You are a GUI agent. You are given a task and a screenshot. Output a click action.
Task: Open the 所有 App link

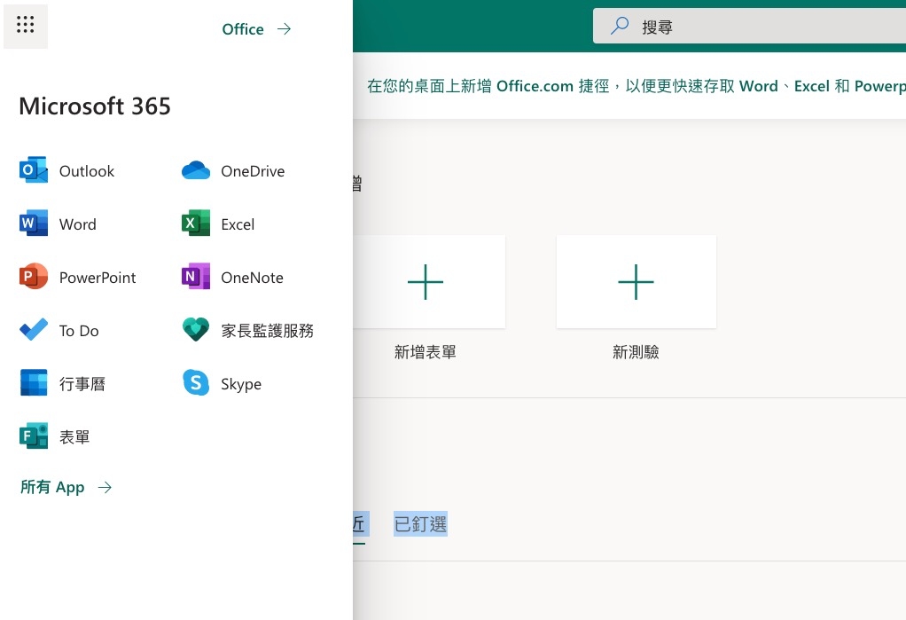[66, 487]
